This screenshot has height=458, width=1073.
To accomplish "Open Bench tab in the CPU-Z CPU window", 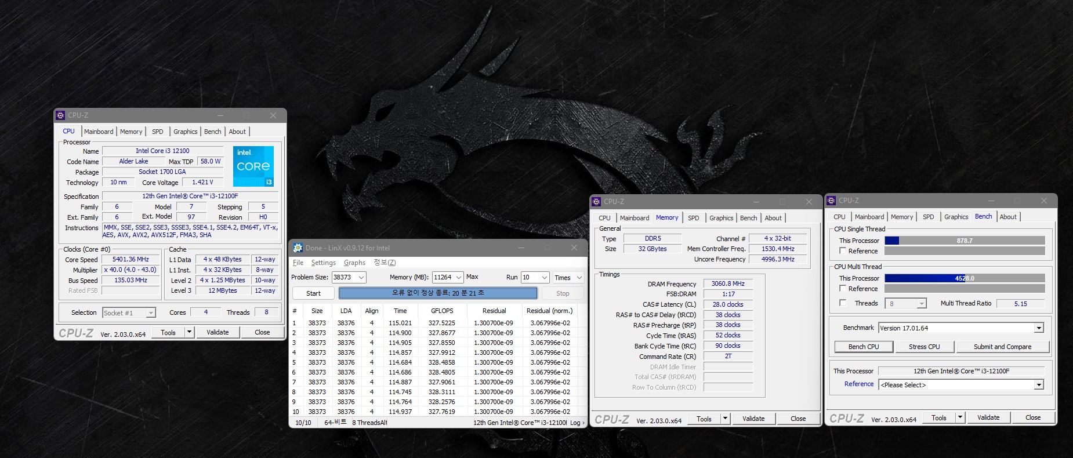I will coord(213,132).
